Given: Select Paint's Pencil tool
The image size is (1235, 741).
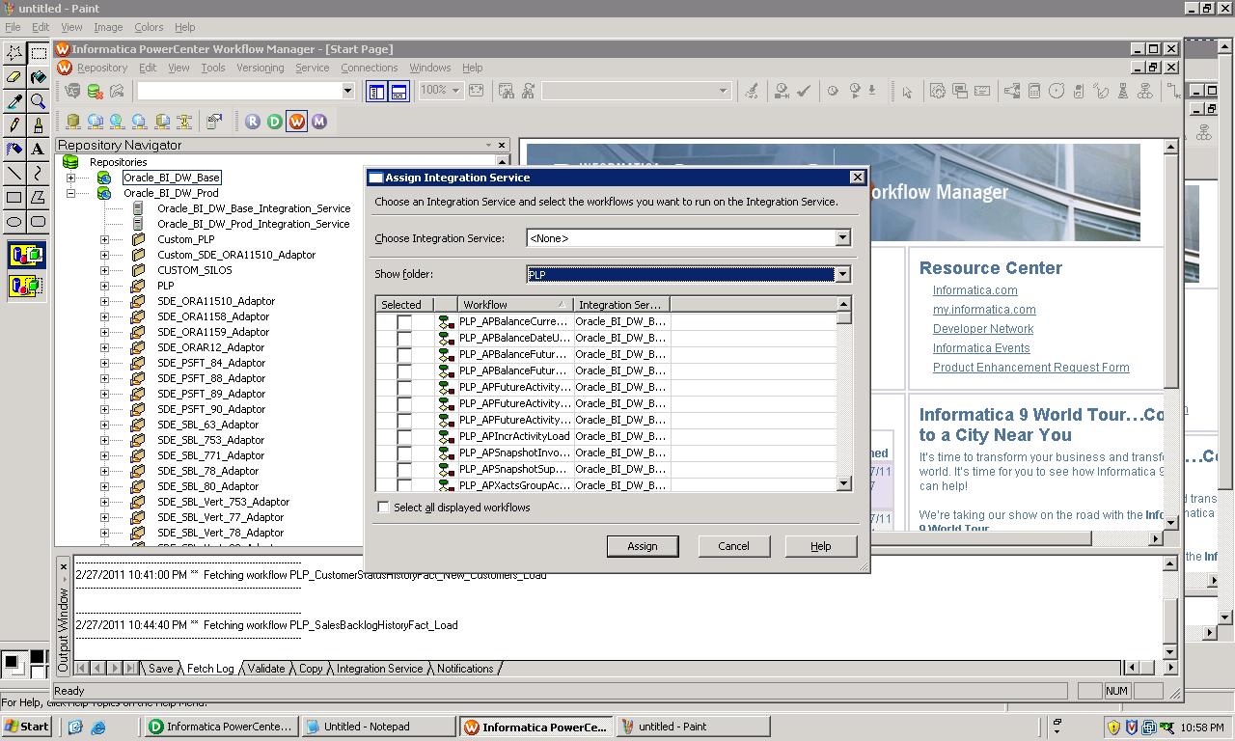Looking at the screenshot, I should tap(14, 125).
